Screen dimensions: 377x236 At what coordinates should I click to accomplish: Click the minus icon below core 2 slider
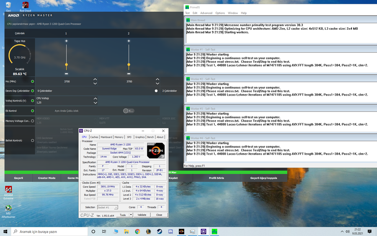click(x=129, y=74)
